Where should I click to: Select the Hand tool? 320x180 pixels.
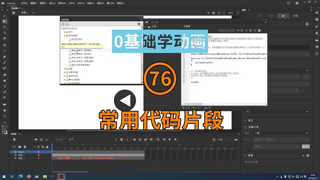[4, 111]
